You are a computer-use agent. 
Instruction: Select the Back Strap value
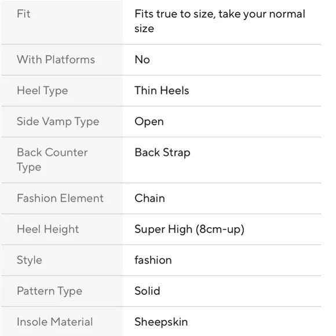pos(162,153)
